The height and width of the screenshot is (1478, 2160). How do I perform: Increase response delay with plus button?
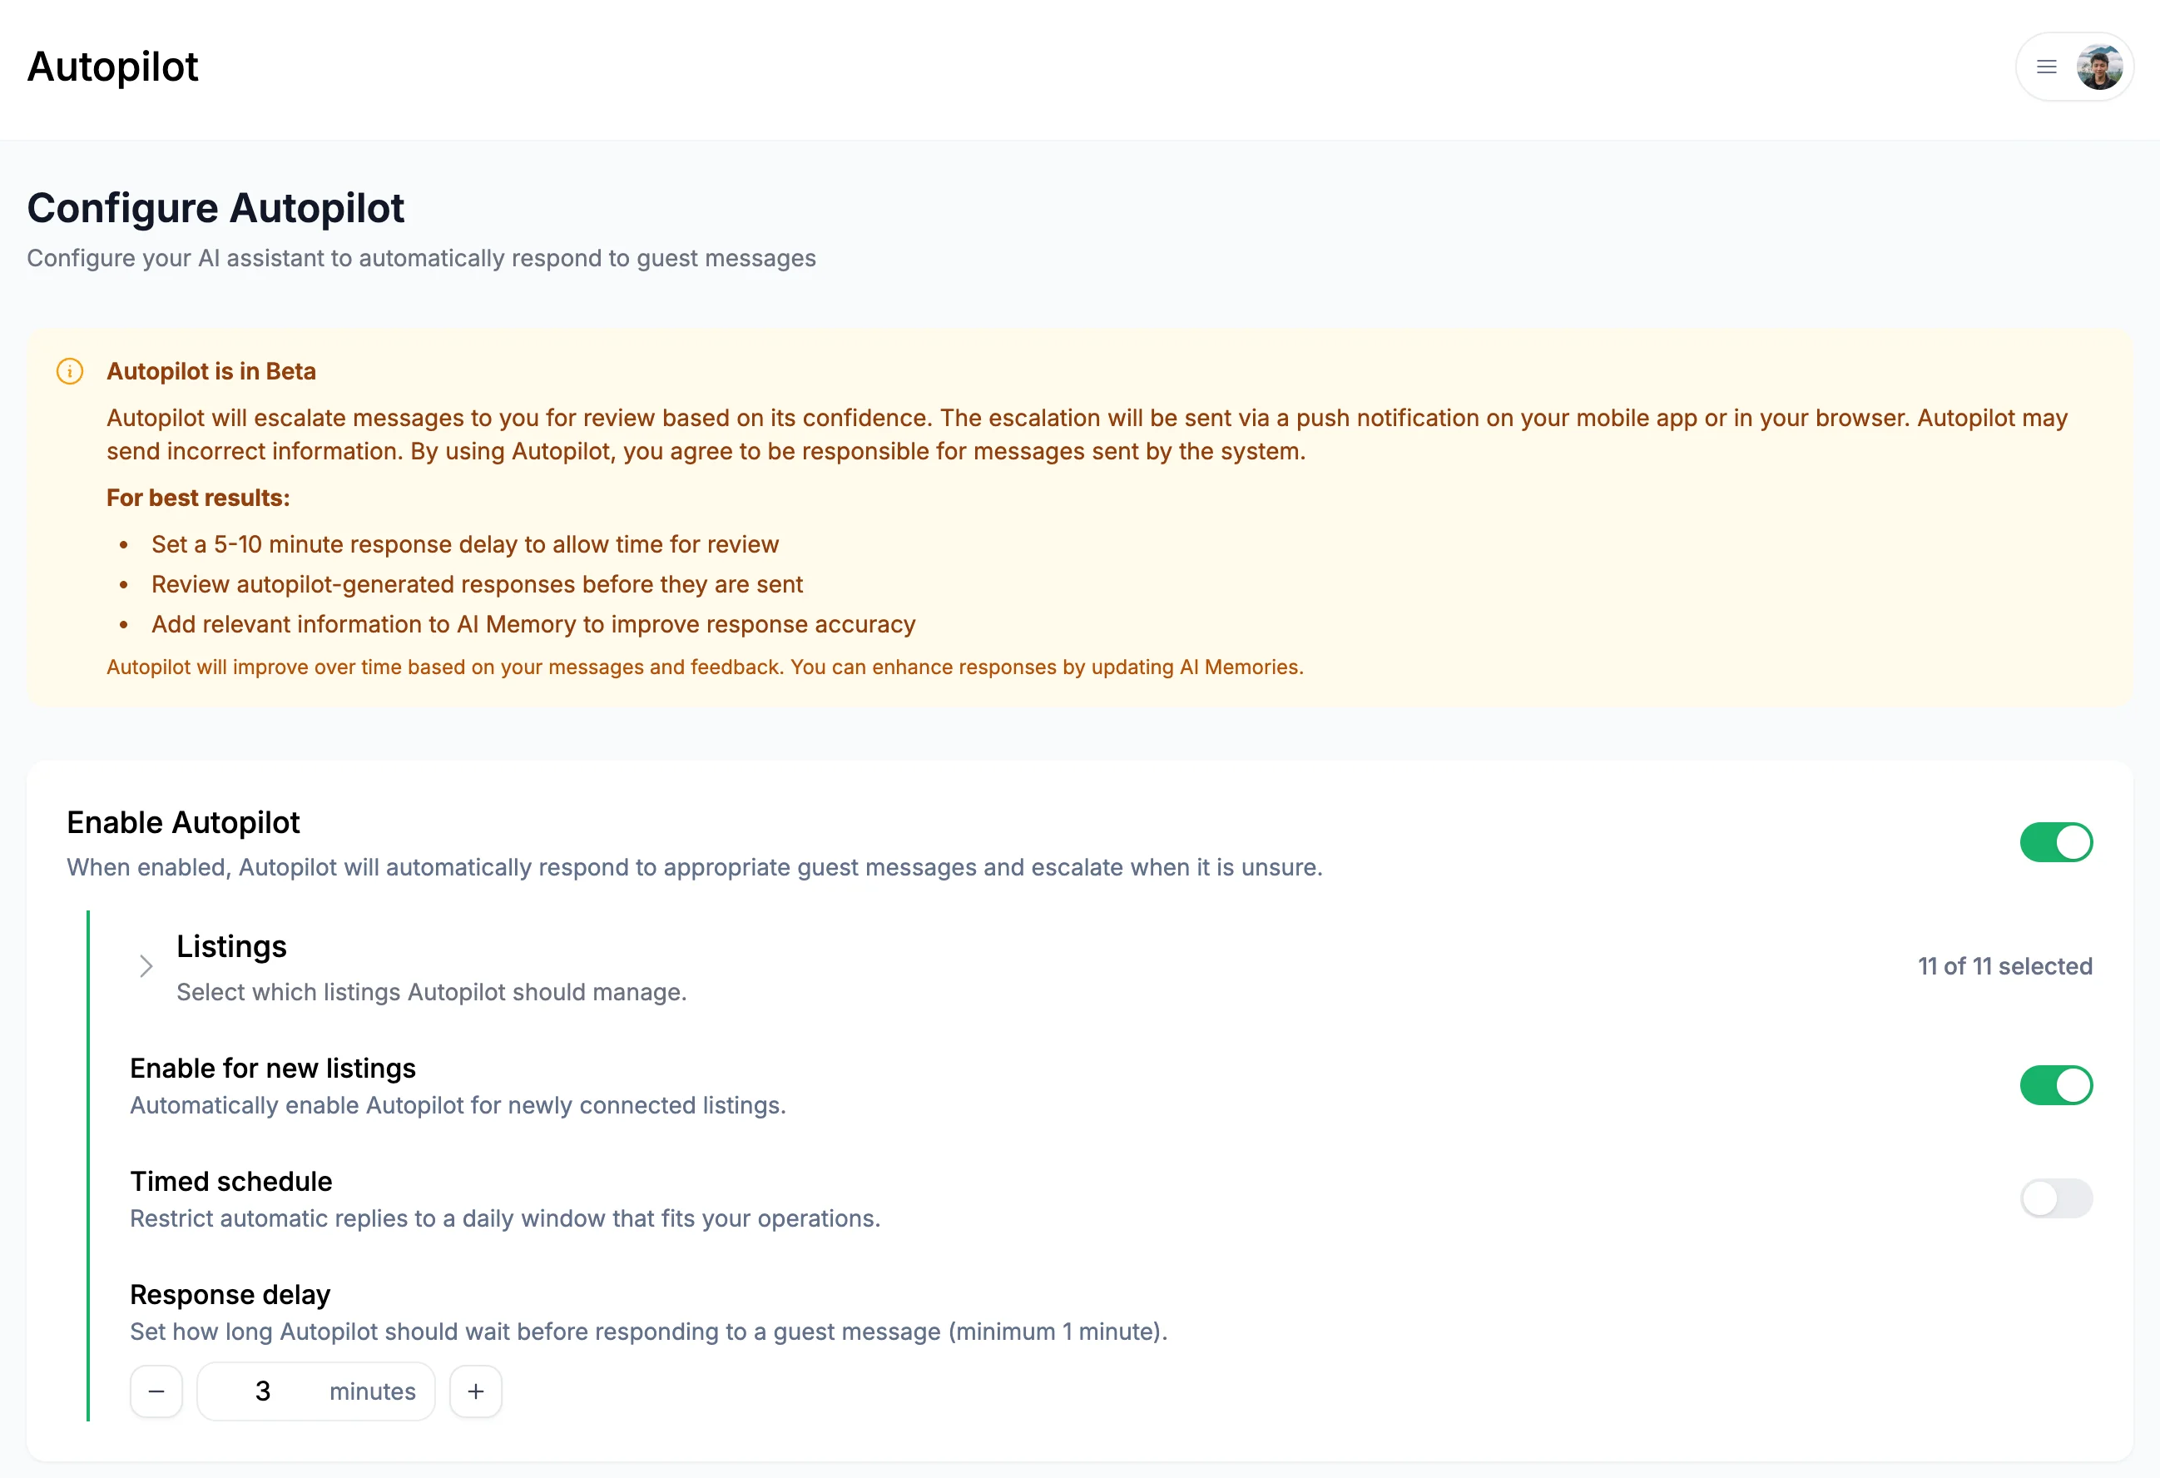pyautogui.click(x=476, y=1391)
